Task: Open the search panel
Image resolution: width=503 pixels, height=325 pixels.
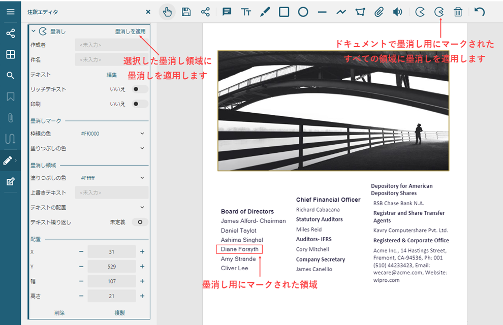Action: pos(11,76)
